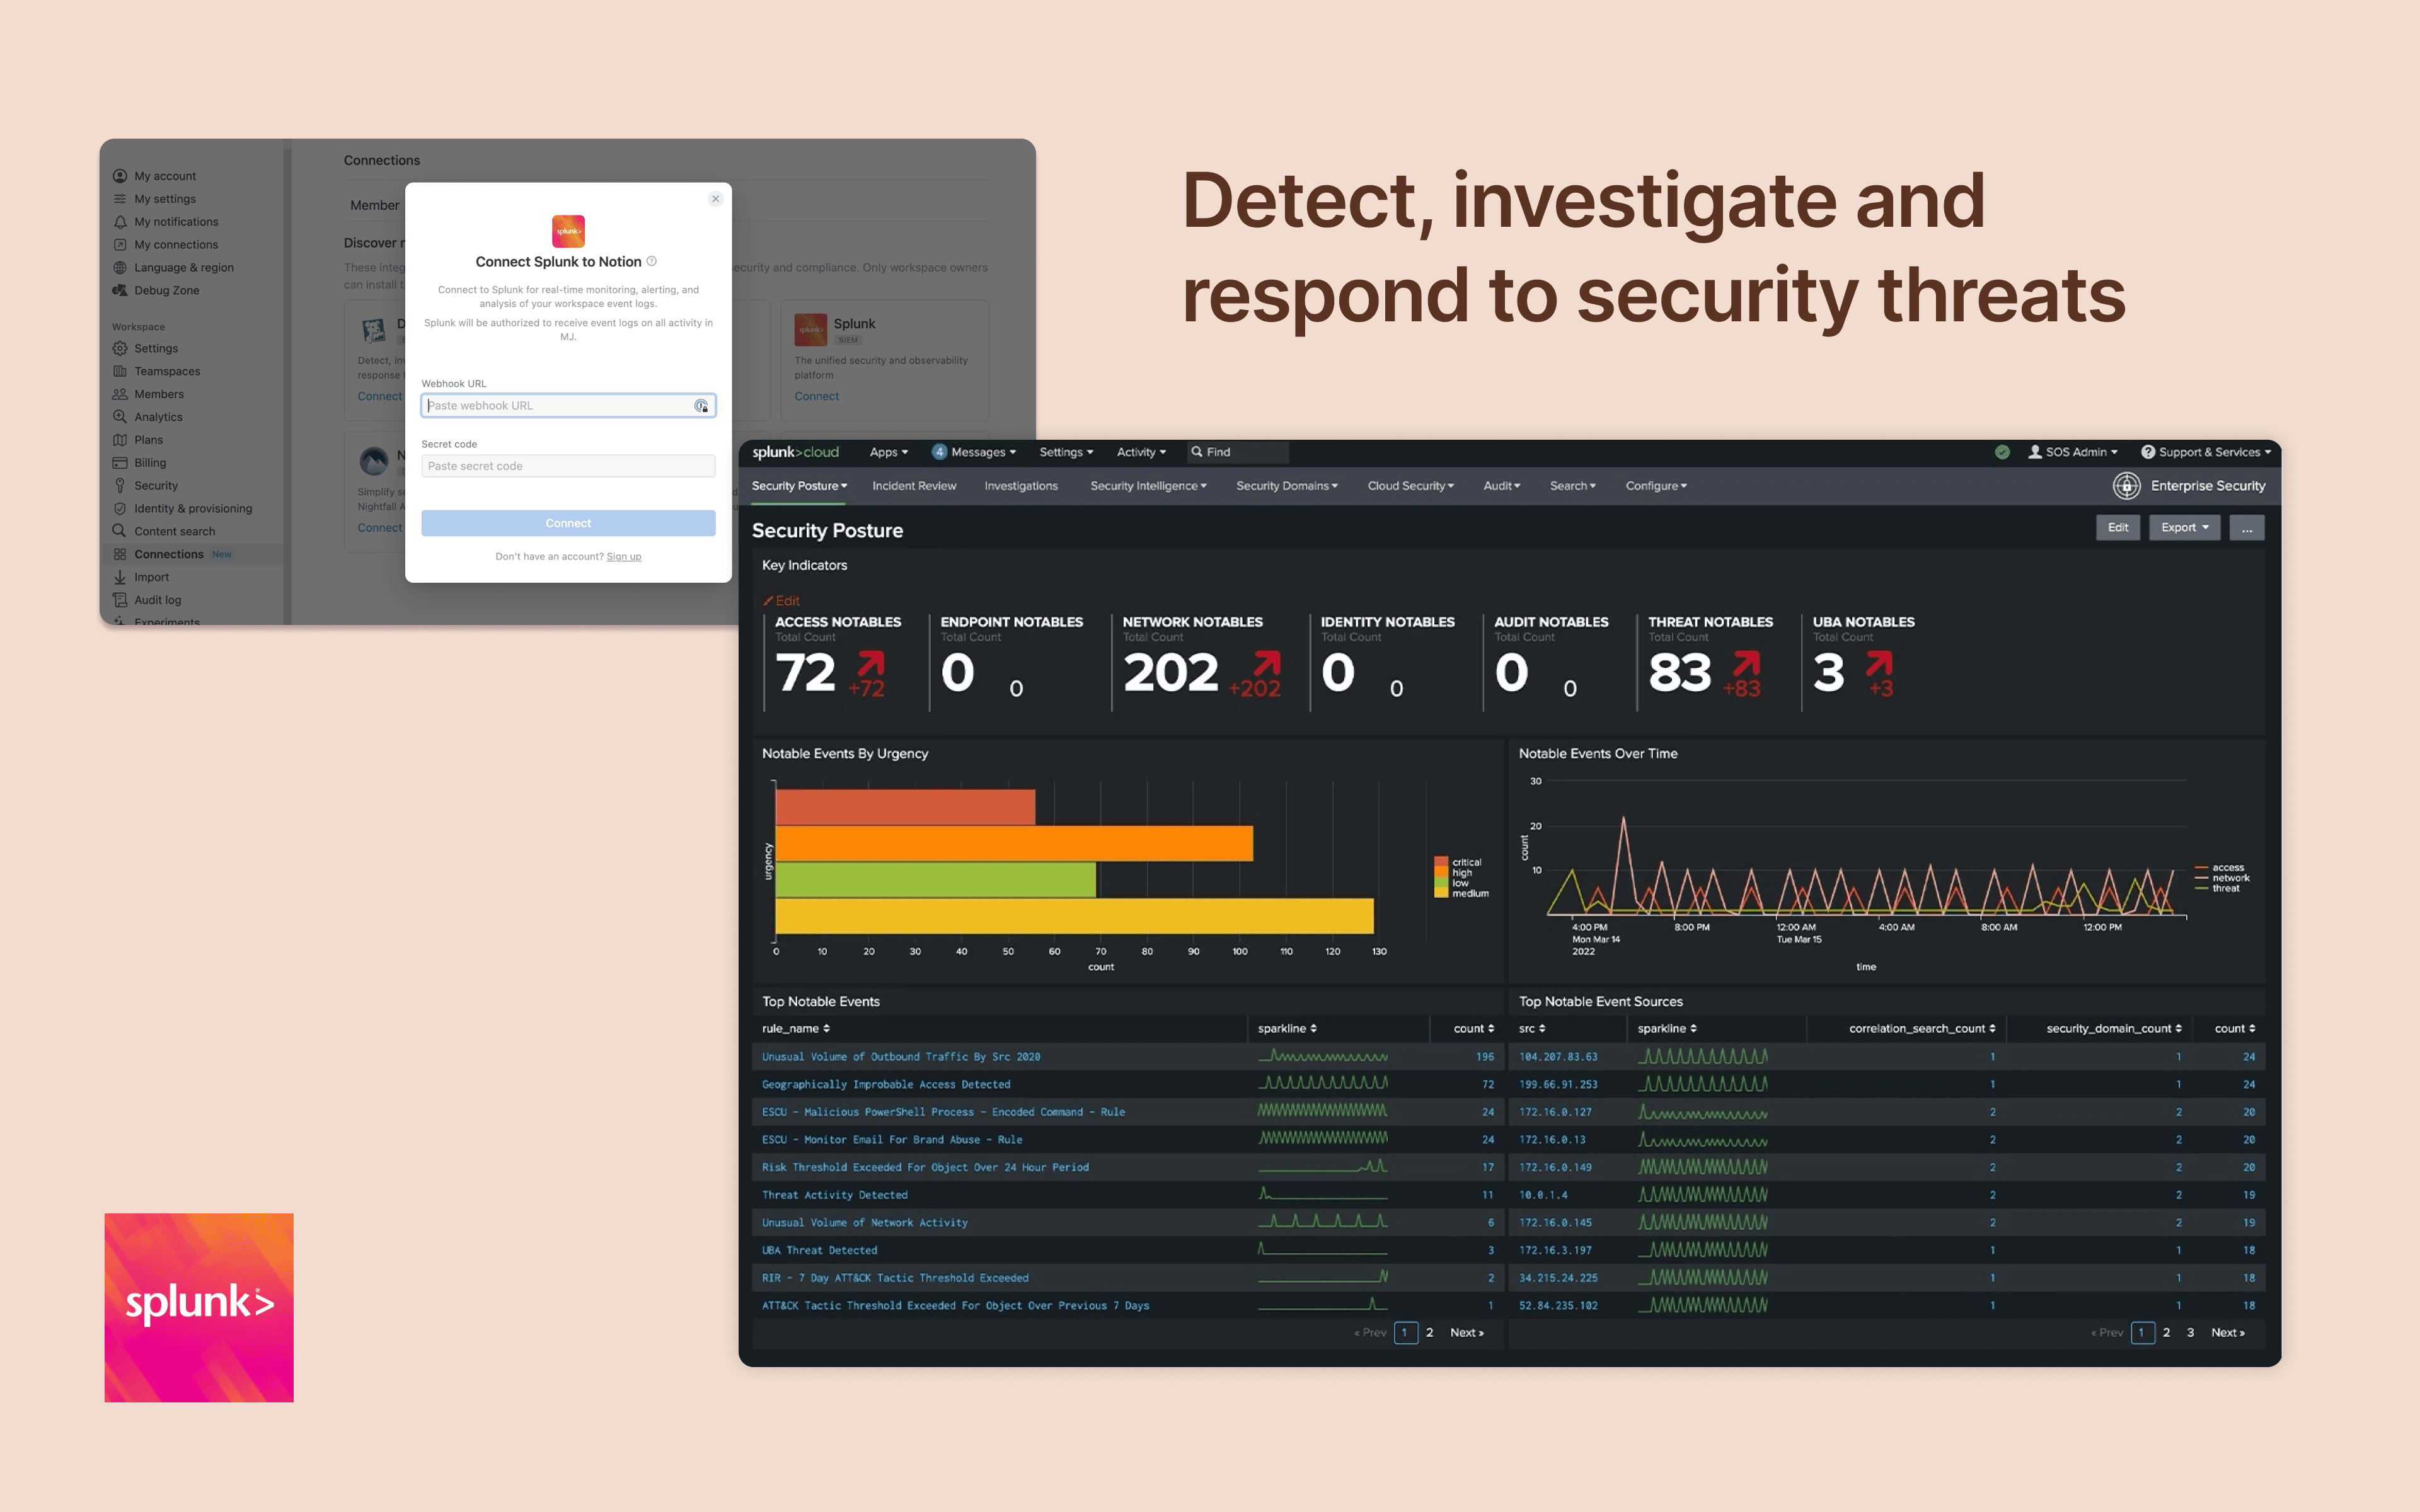2420x1512 pixels.
Task: Click the help icon beside Connect Splunk to Notion
Action: (x=652, y=261)
